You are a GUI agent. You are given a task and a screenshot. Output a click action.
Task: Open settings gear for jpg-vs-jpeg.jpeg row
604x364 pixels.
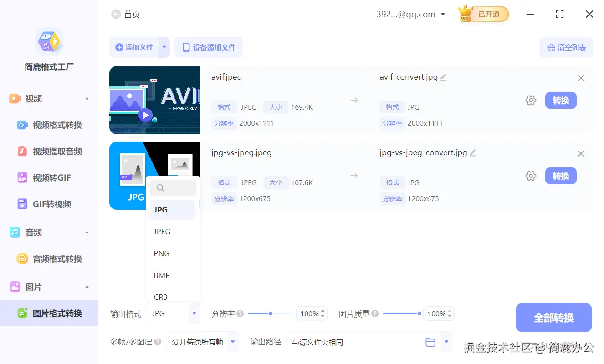pyautogui.click(x=531, y=176)
